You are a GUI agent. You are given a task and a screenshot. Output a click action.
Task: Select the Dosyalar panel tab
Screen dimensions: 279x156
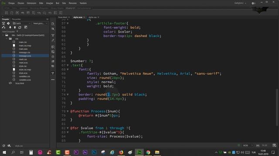6,19
